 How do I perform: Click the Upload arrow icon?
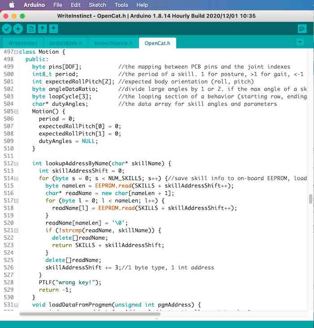pos(18,29)
